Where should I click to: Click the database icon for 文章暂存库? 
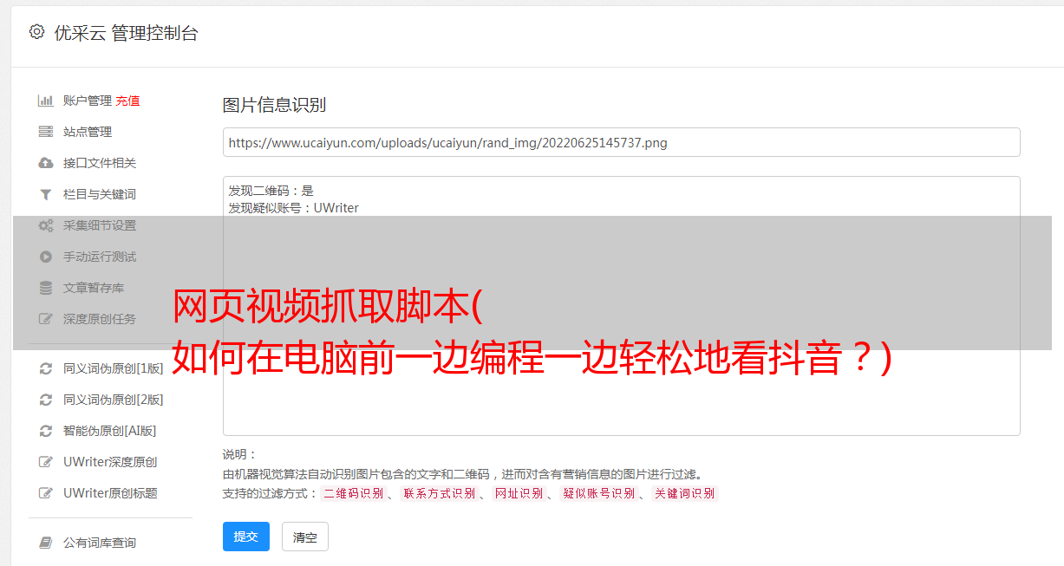pyautogui.click(x=46, y=288)
